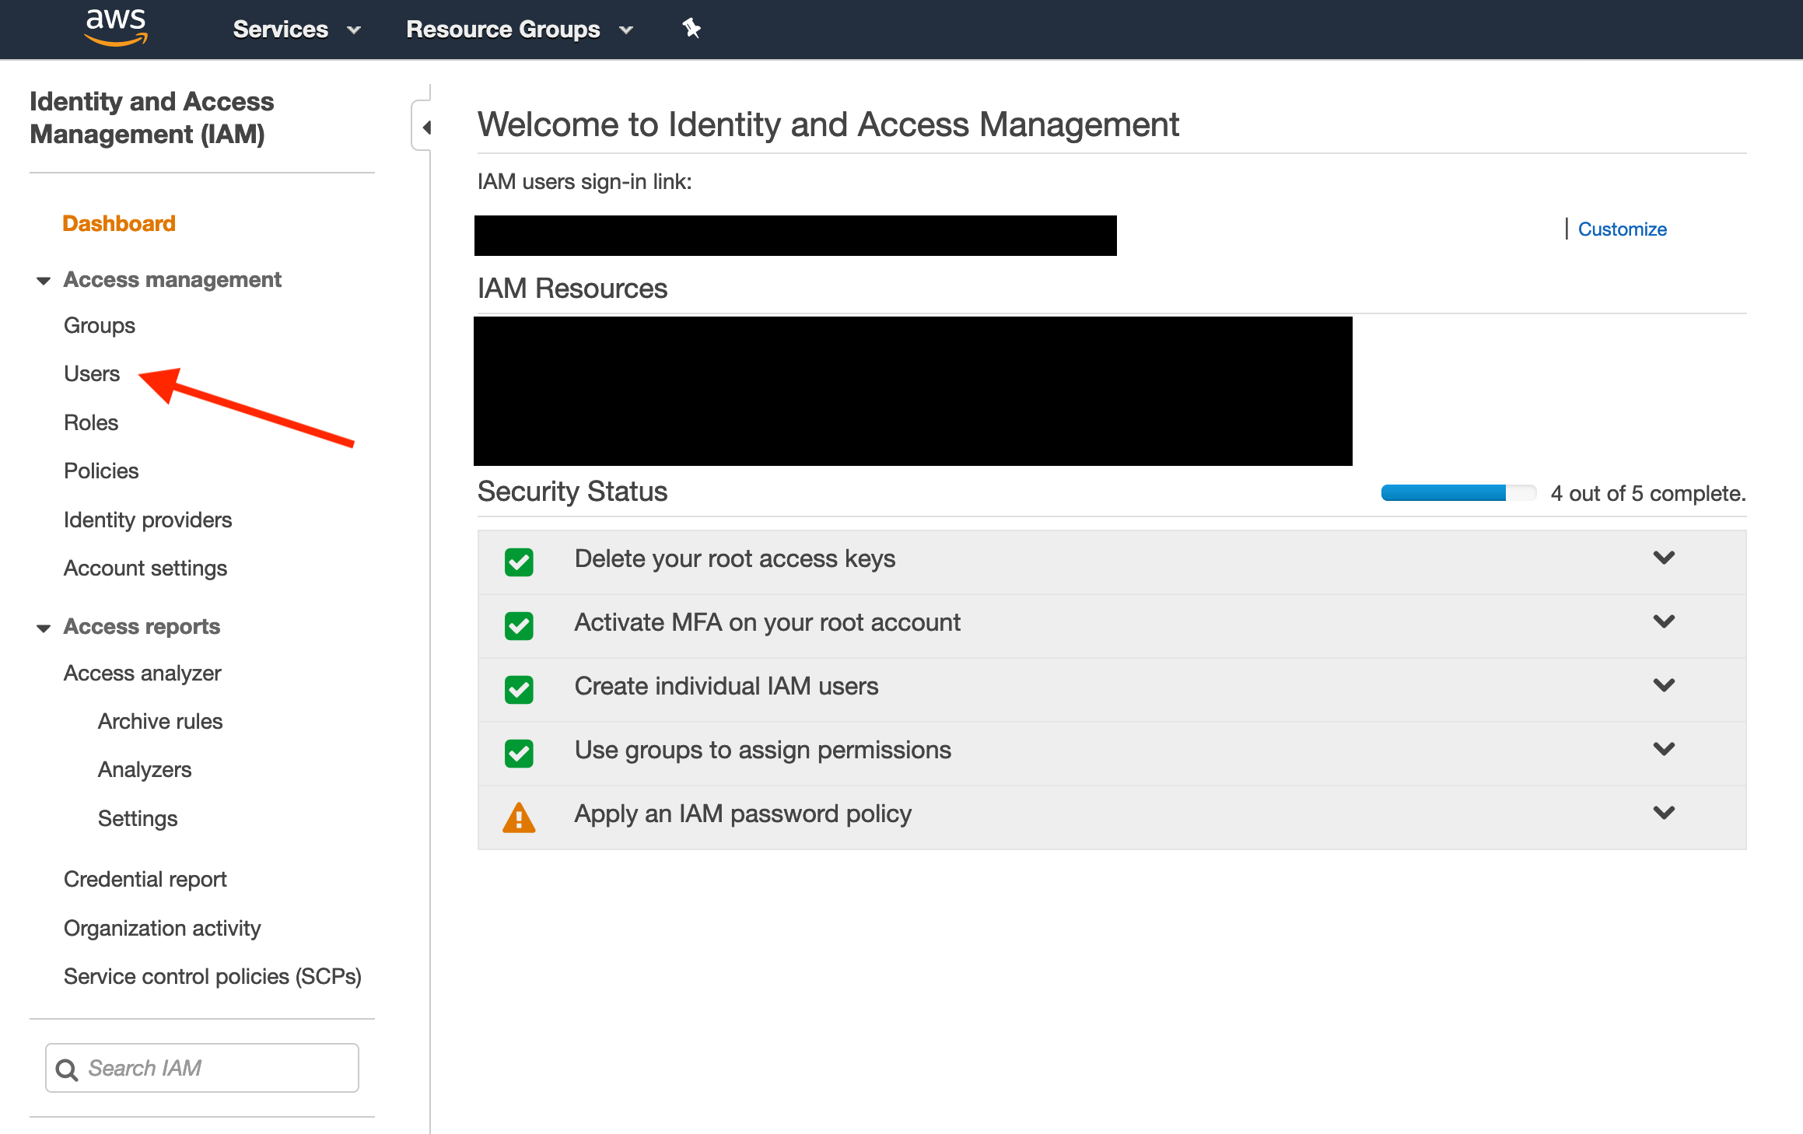Click green check for Activate MFA on root account
Screen dimensions: 1803x1134
pos(519,625)
